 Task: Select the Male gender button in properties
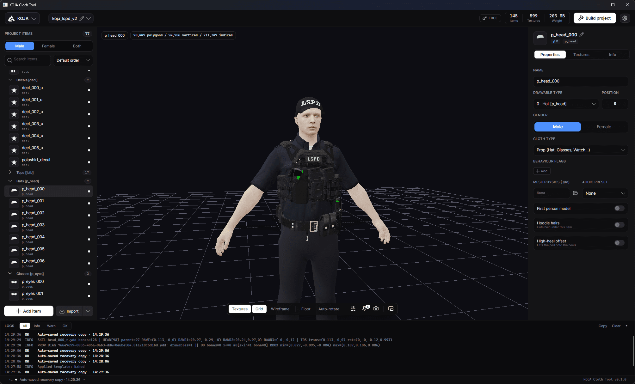558,127
